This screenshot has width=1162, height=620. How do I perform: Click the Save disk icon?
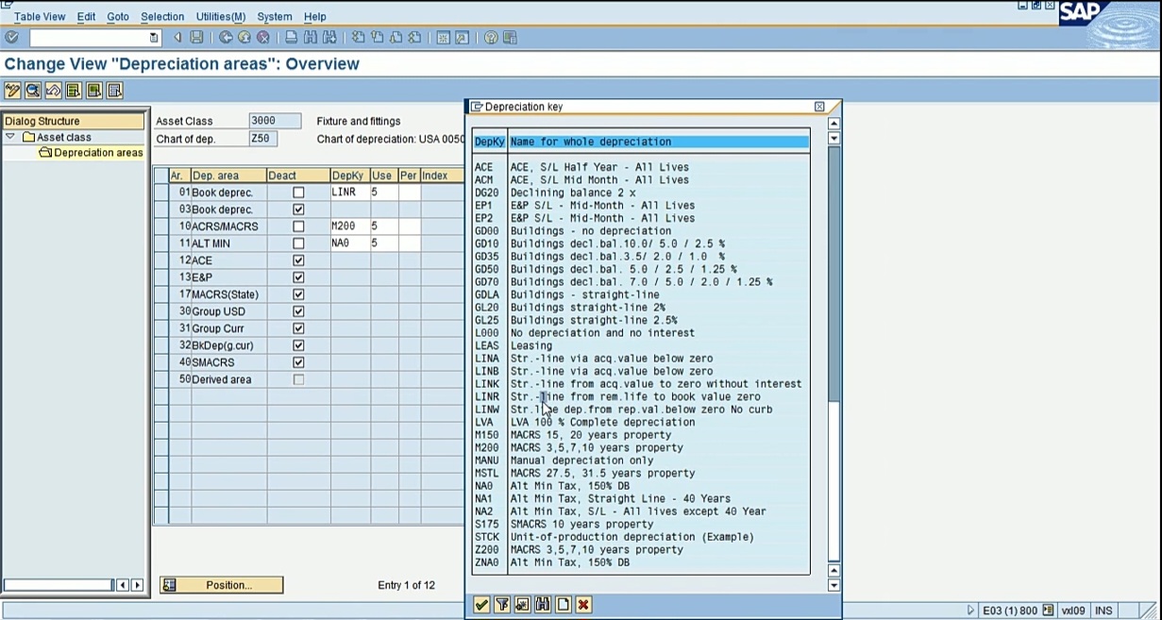pos(196,38)
